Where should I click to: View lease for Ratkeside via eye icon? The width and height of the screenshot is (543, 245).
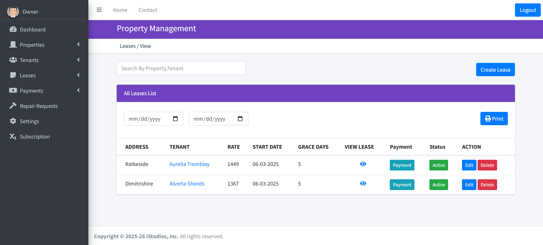pyautogui.click(x=363, y=164)
